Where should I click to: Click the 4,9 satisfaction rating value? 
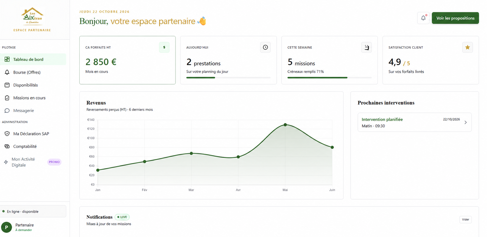pos(395,62)
